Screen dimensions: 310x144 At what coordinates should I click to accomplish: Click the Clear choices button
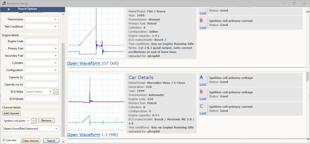pos(31,141)
